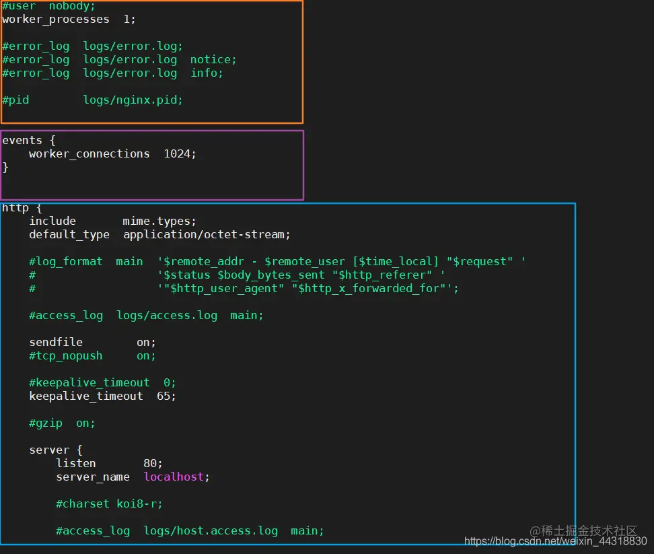Image resolution: width=654 pixels, height=554 pixels.
Task: Click the 'server {' line
Action: point(56,450)
